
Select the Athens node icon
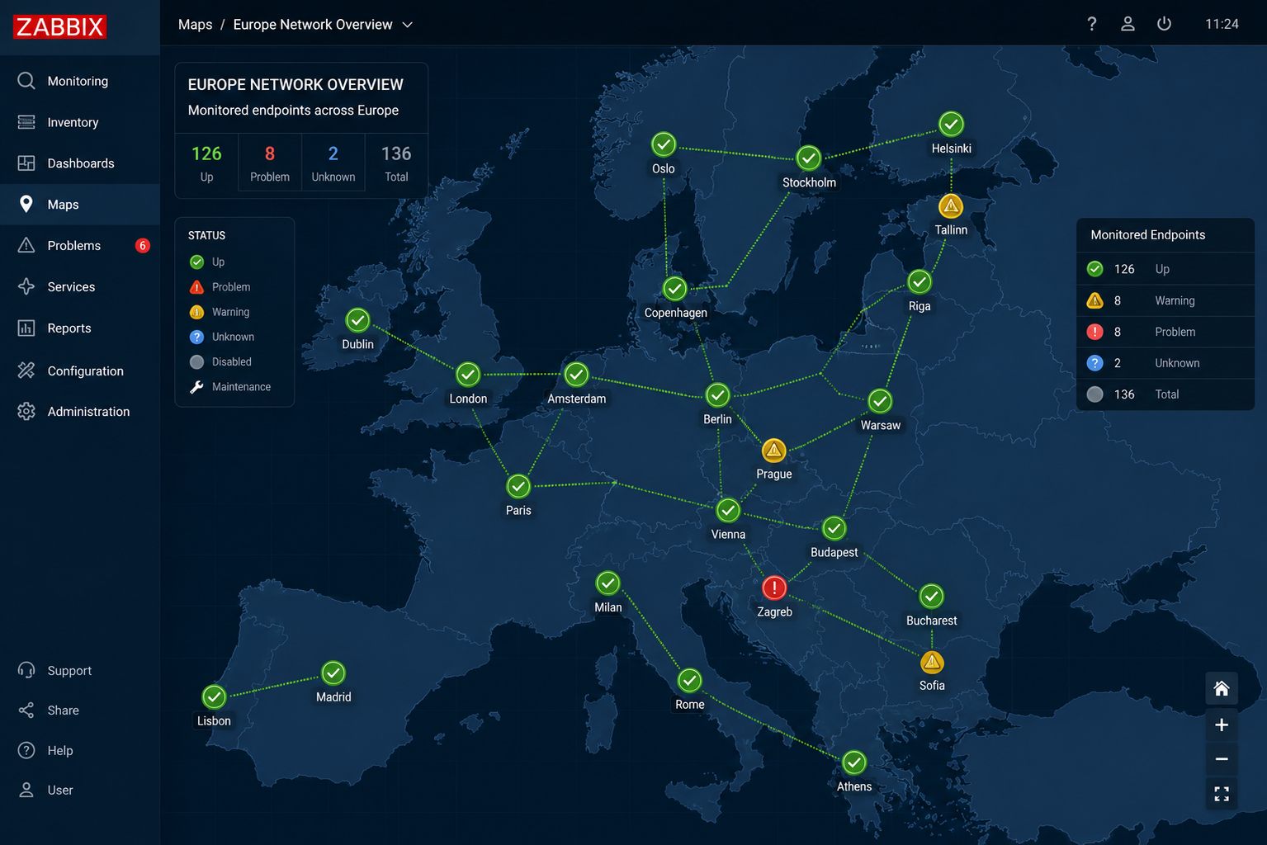tap(854, 762)
